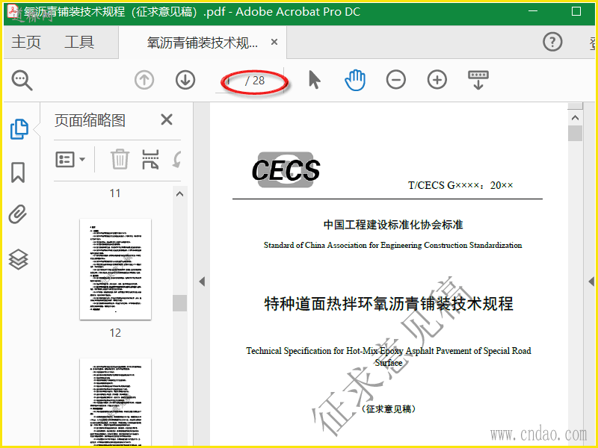Click the total pages text / 28

tap(255, 81)
